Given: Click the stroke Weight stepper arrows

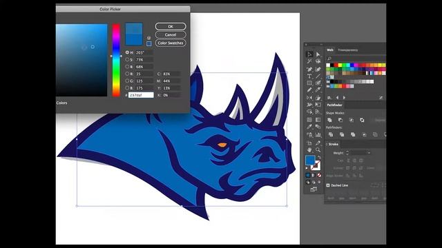Looking at the screenshot, I should [x=347, y=153].
